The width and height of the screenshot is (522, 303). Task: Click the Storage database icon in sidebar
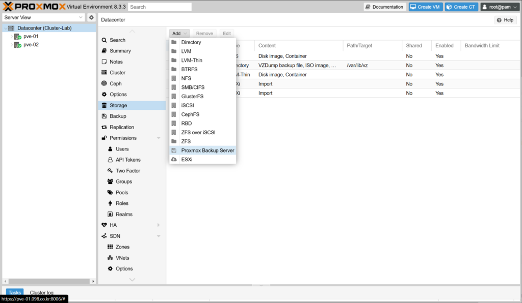tap(104, 105)
